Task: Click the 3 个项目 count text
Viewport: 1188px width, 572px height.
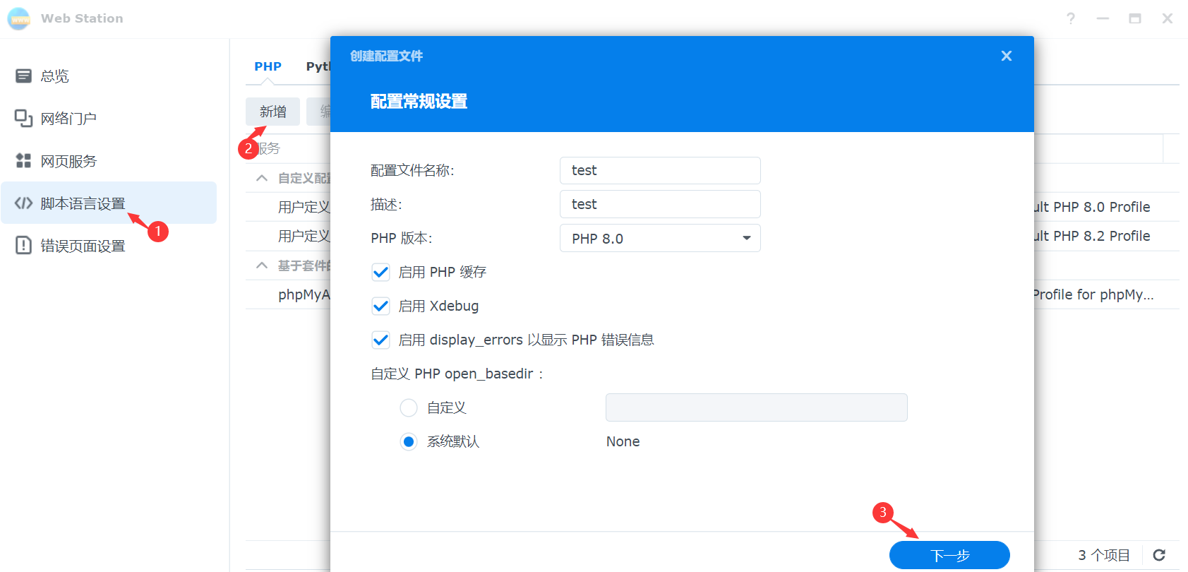Action: (x=1104, y=555)
